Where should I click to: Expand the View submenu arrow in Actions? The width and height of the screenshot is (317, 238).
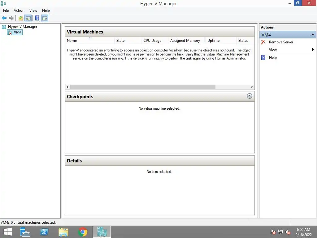click(x=313, y=50)
